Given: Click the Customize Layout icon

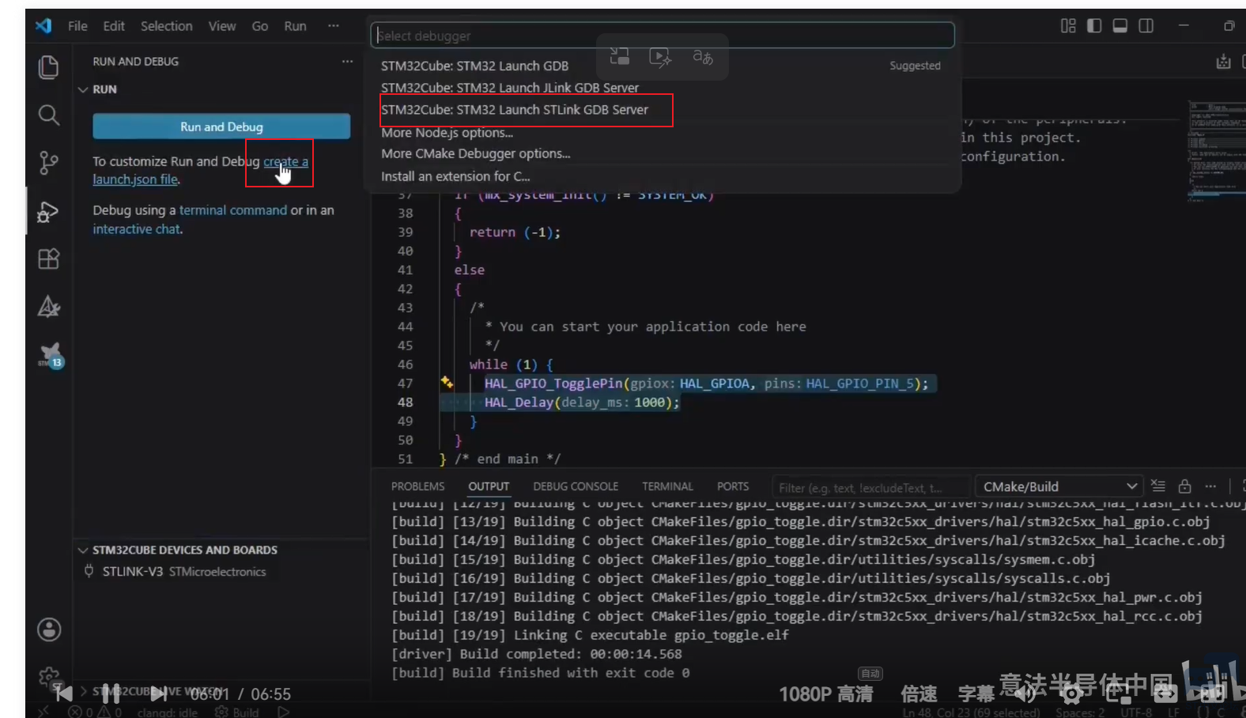Looking at the screenshot, I should (1068, 26).
